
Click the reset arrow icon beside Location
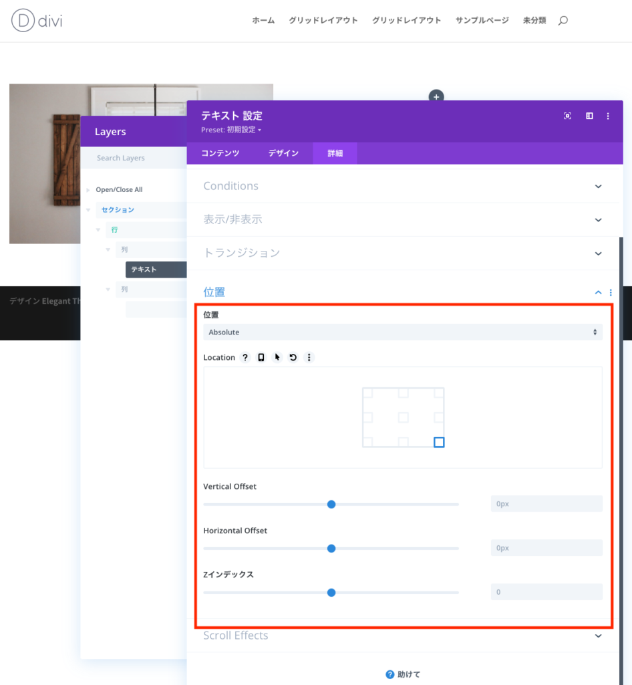pos(293,358)
